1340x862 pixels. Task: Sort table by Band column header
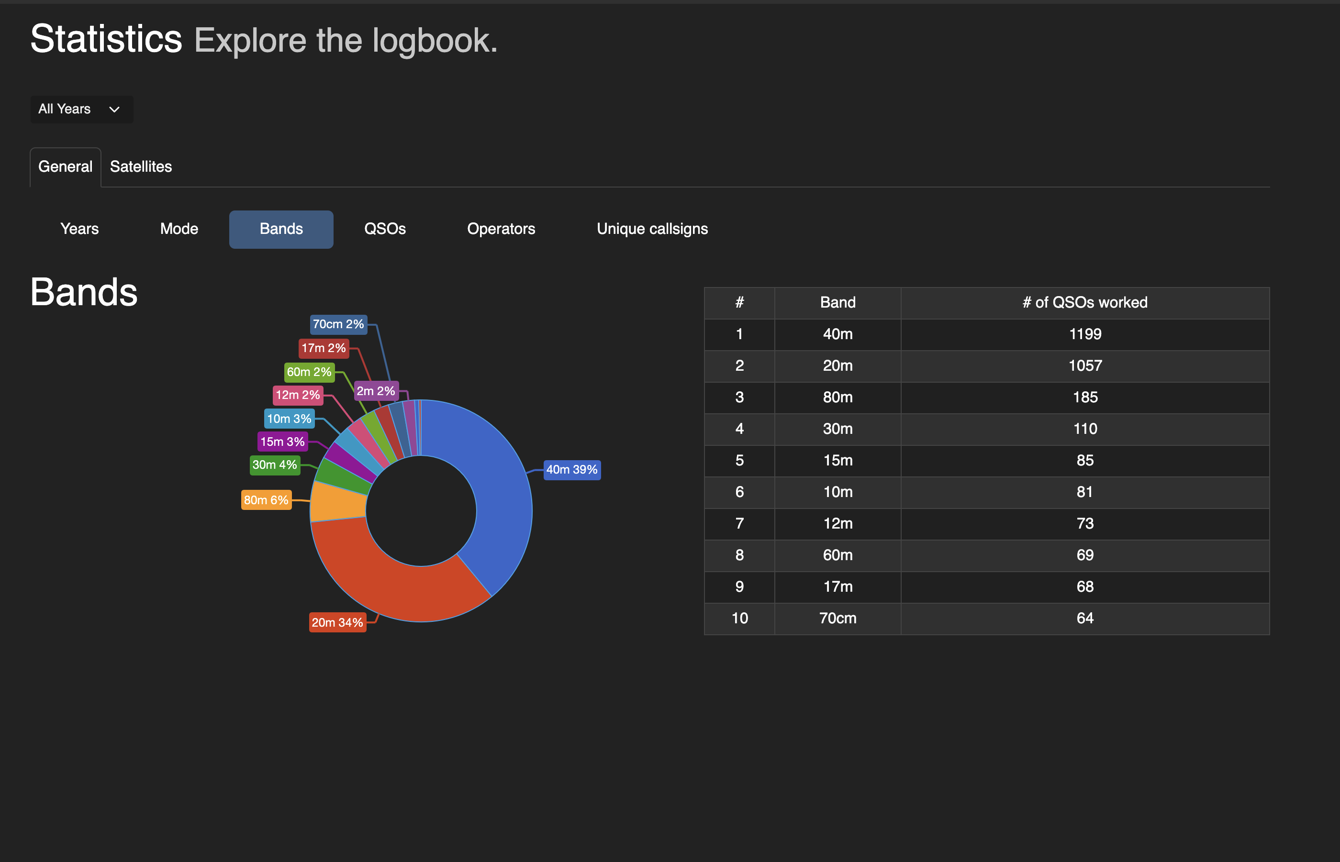click(837, 302)
